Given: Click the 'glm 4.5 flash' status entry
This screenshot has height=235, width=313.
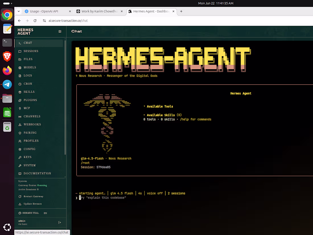Looking at the screenshot, I should 122,193.
